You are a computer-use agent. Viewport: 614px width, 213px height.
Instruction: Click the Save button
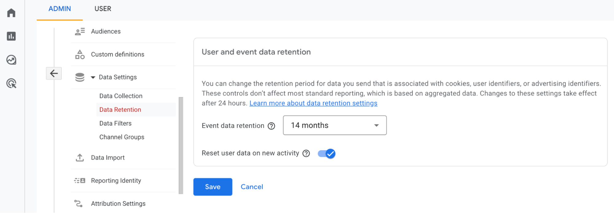(213, 187)
